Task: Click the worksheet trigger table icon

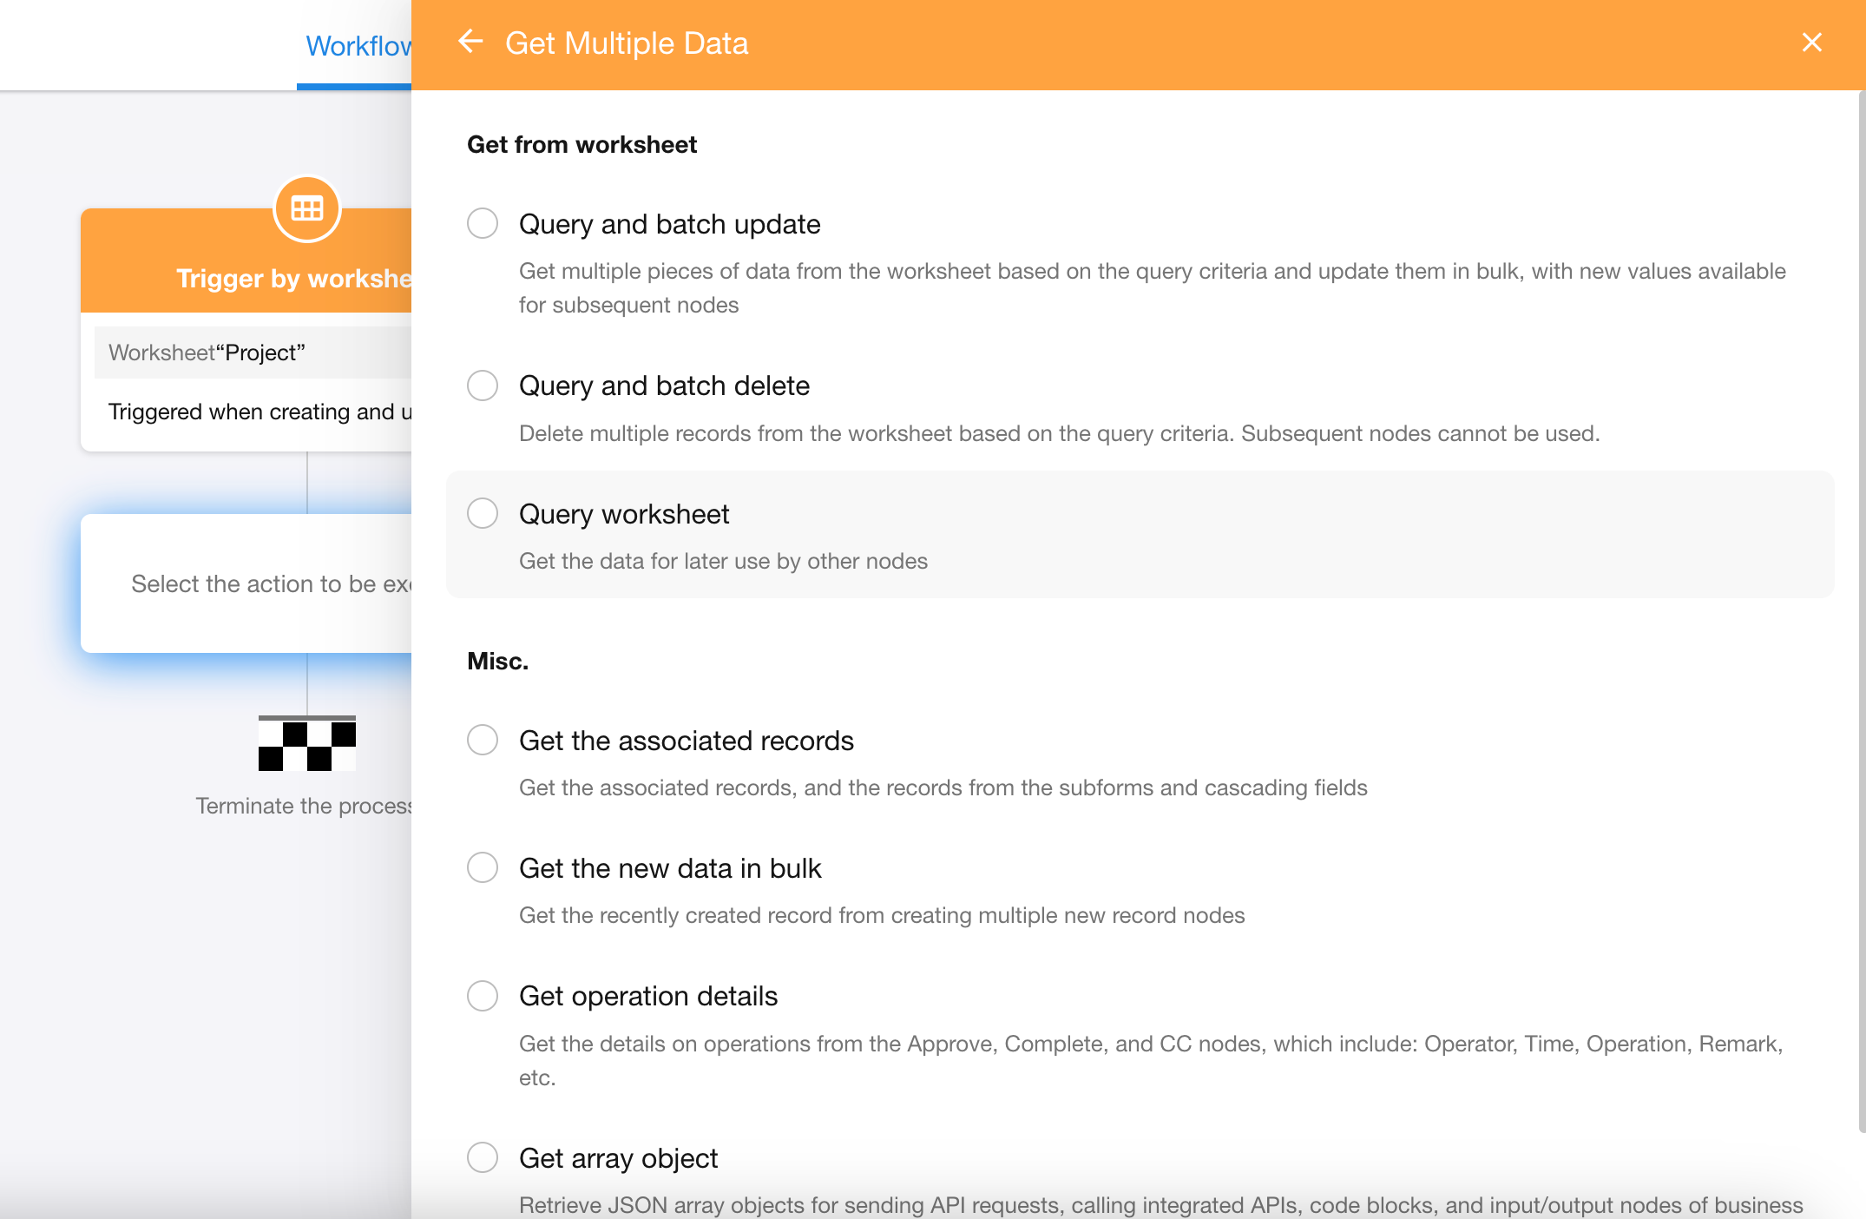Action: tap(307, 208)
